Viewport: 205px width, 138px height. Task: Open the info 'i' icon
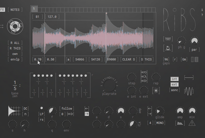(202, 10)
